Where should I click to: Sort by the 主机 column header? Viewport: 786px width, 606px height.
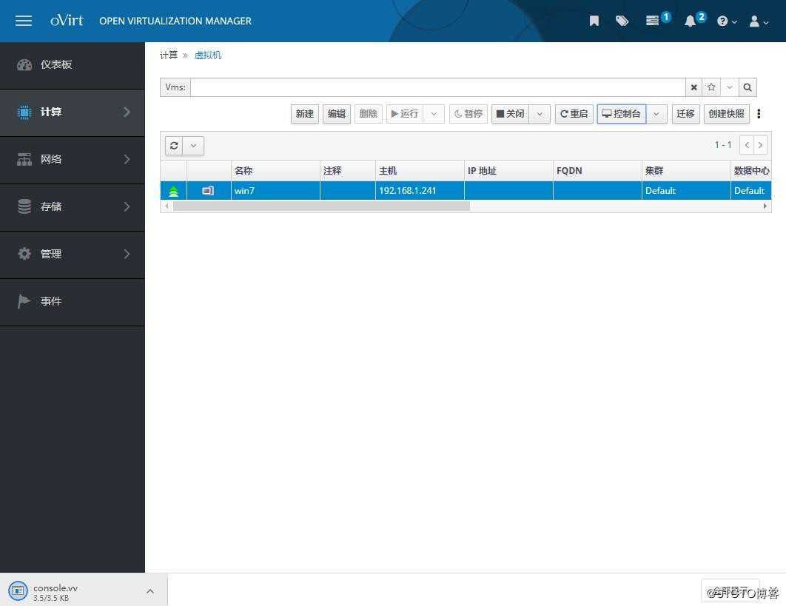pos(420,171)
